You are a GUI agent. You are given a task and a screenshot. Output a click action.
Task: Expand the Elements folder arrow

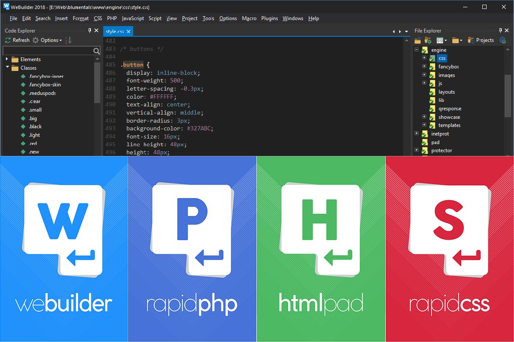(x=7, y=59)
